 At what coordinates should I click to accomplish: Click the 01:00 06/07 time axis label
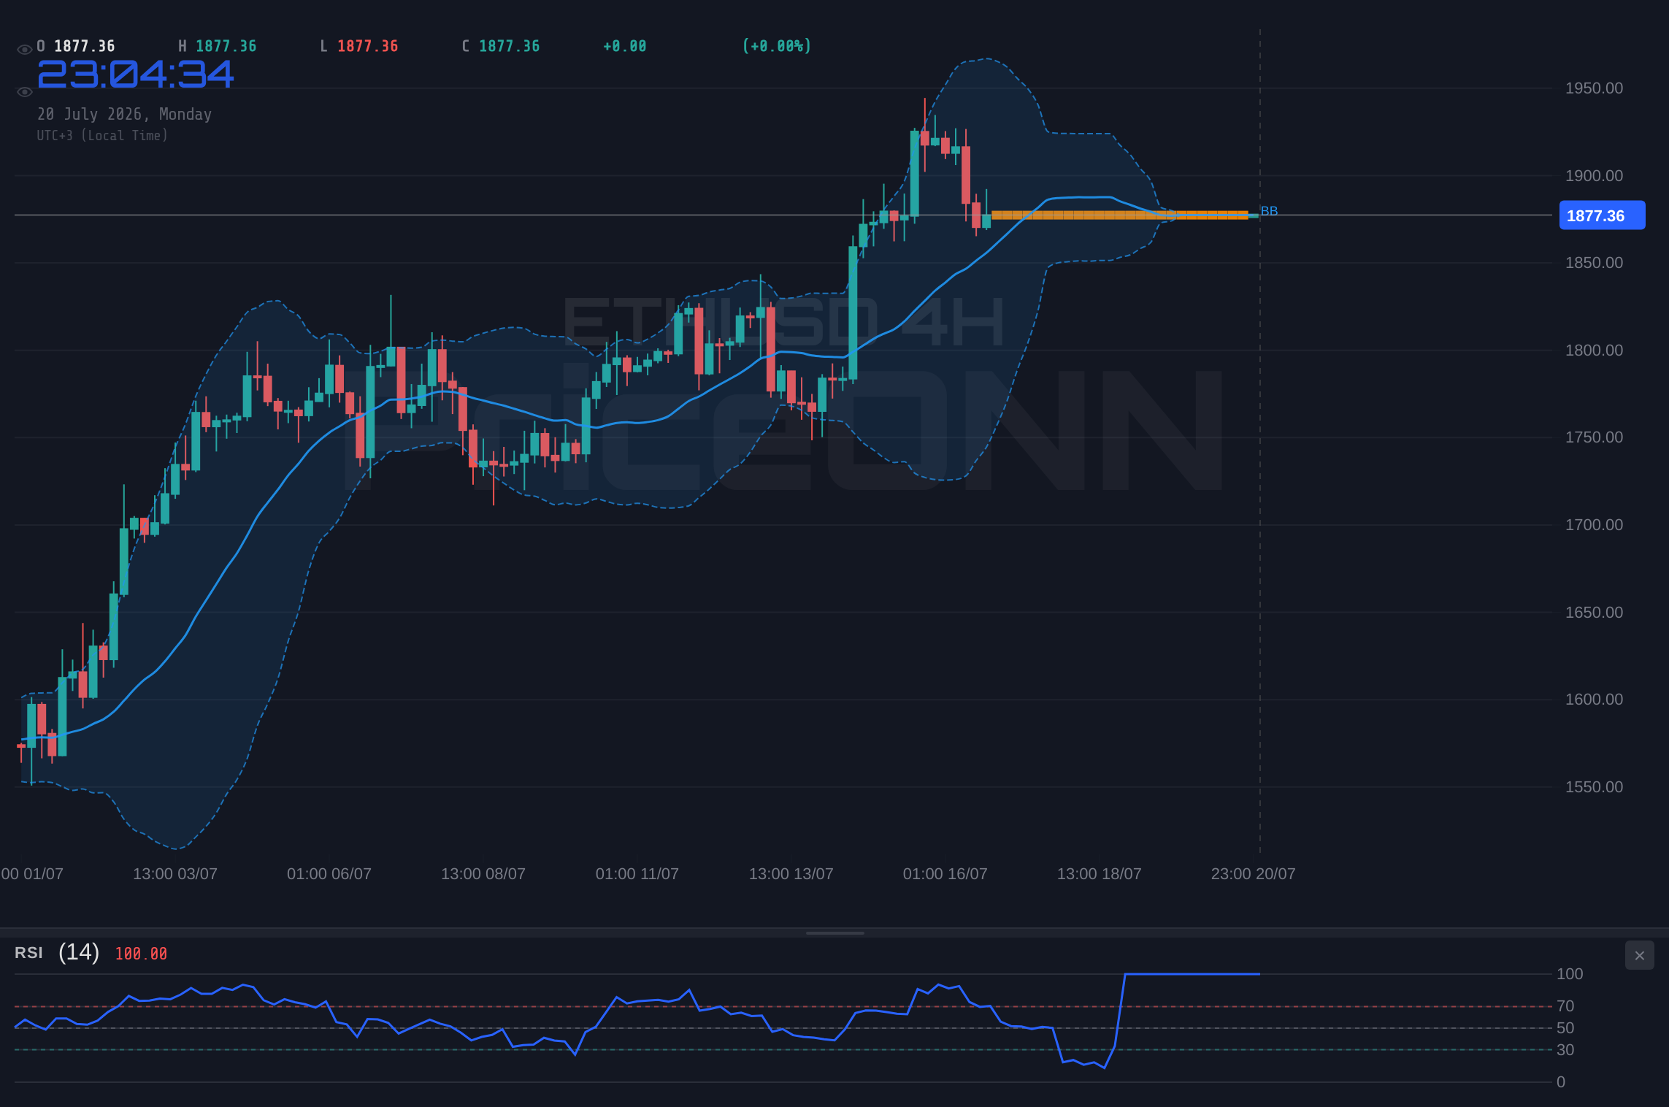click(329, 874)
